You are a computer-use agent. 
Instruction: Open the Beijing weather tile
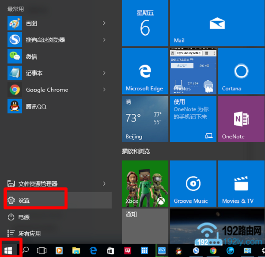pyautogui.click(x=145, y=119)
